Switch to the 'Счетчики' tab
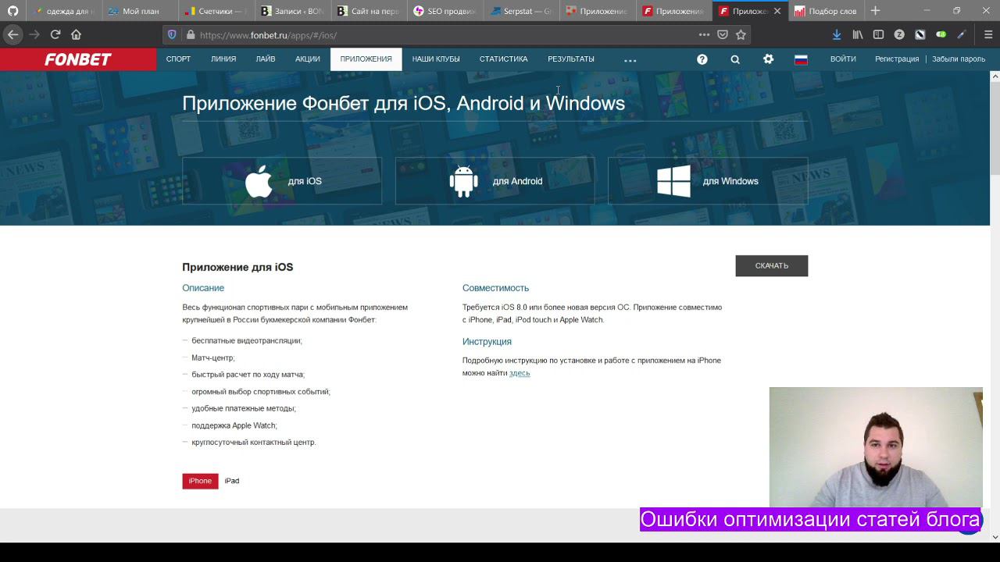This screenshot has width=1000, height=562. [x=215, y=11]
